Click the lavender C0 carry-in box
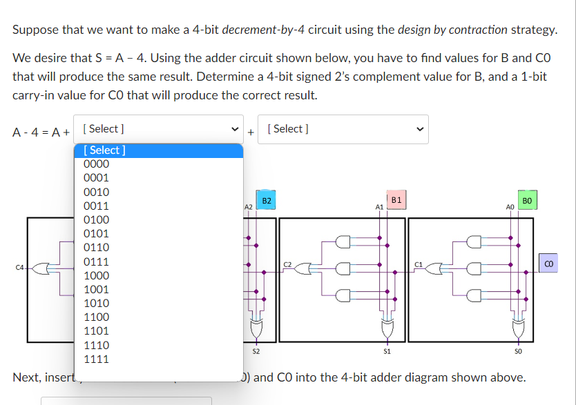 click(548, 263)
